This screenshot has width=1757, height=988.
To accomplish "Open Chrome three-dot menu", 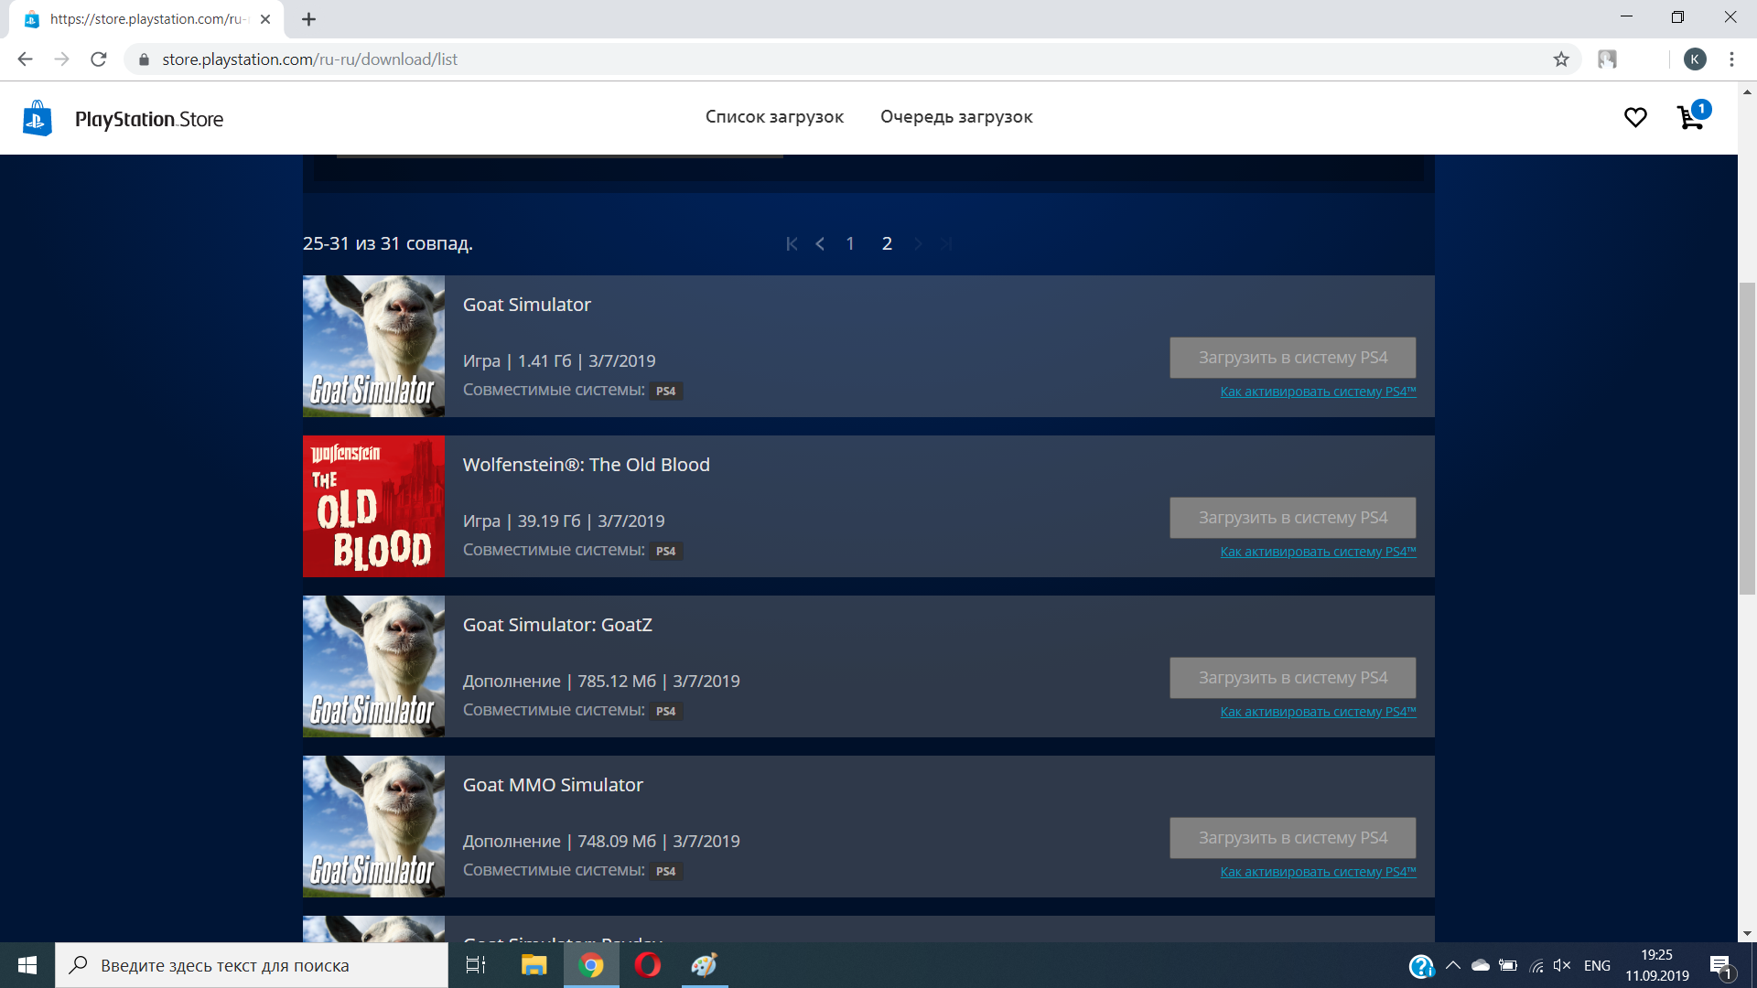I will coord(1731,59).
